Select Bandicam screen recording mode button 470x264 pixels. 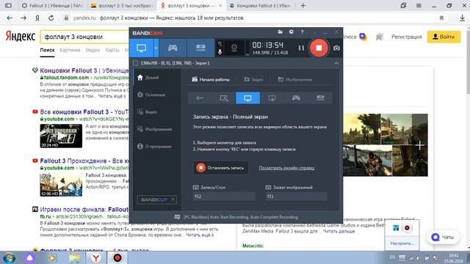(x=141, y=48)
